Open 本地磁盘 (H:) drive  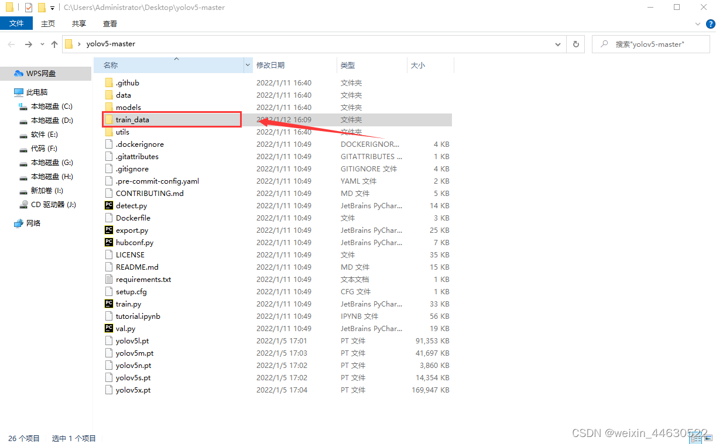(x=46, y=177)
